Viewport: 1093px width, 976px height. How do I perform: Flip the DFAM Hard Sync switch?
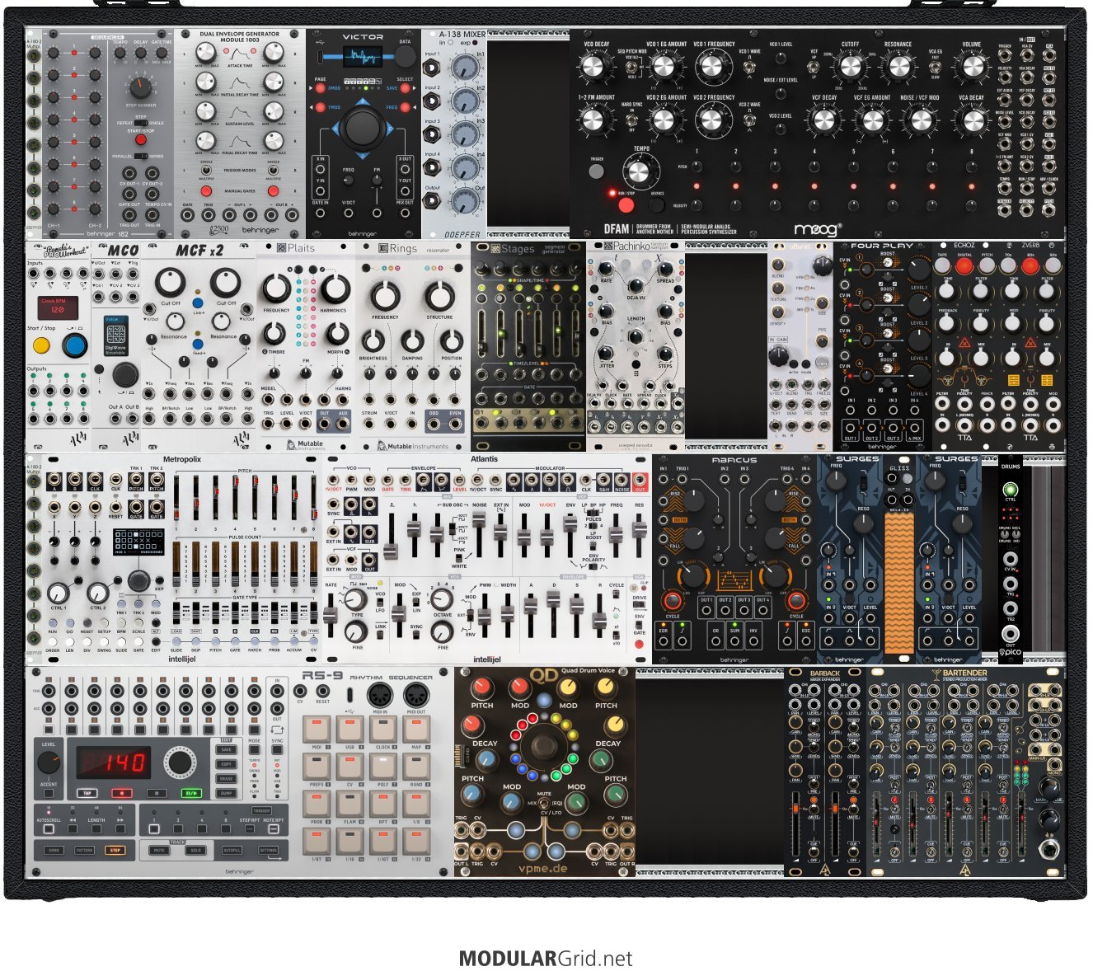tap(631, 120)
